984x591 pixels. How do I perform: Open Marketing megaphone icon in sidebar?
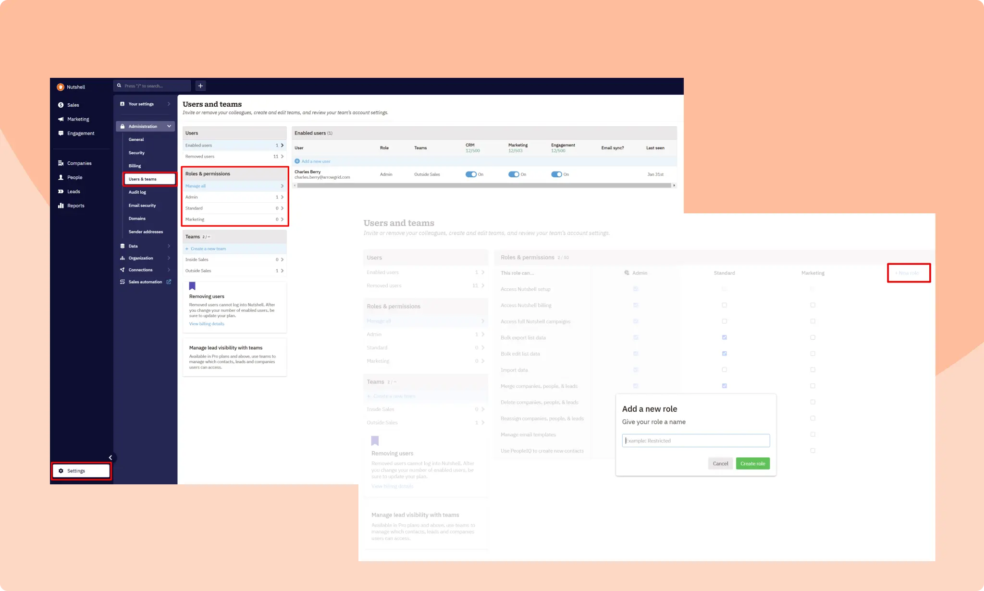[x=61, y=119]
